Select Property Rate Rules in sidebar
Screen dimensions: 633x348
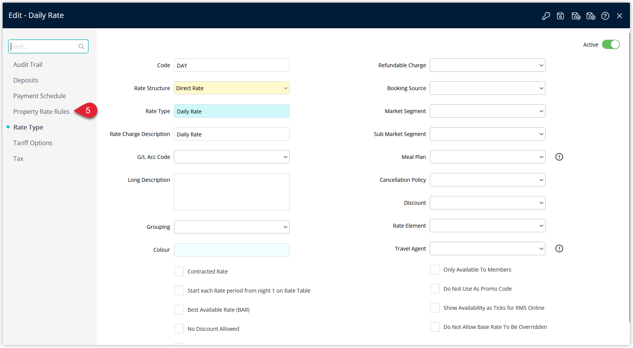41,112
